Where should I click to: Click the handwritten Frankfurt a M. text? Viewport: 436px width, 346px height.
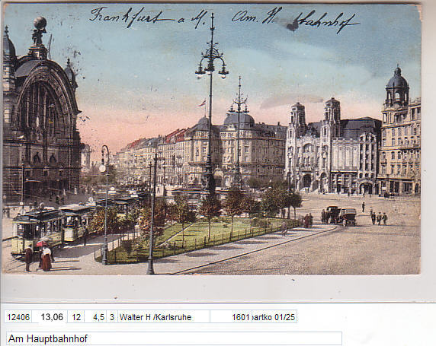click(149, 17)
